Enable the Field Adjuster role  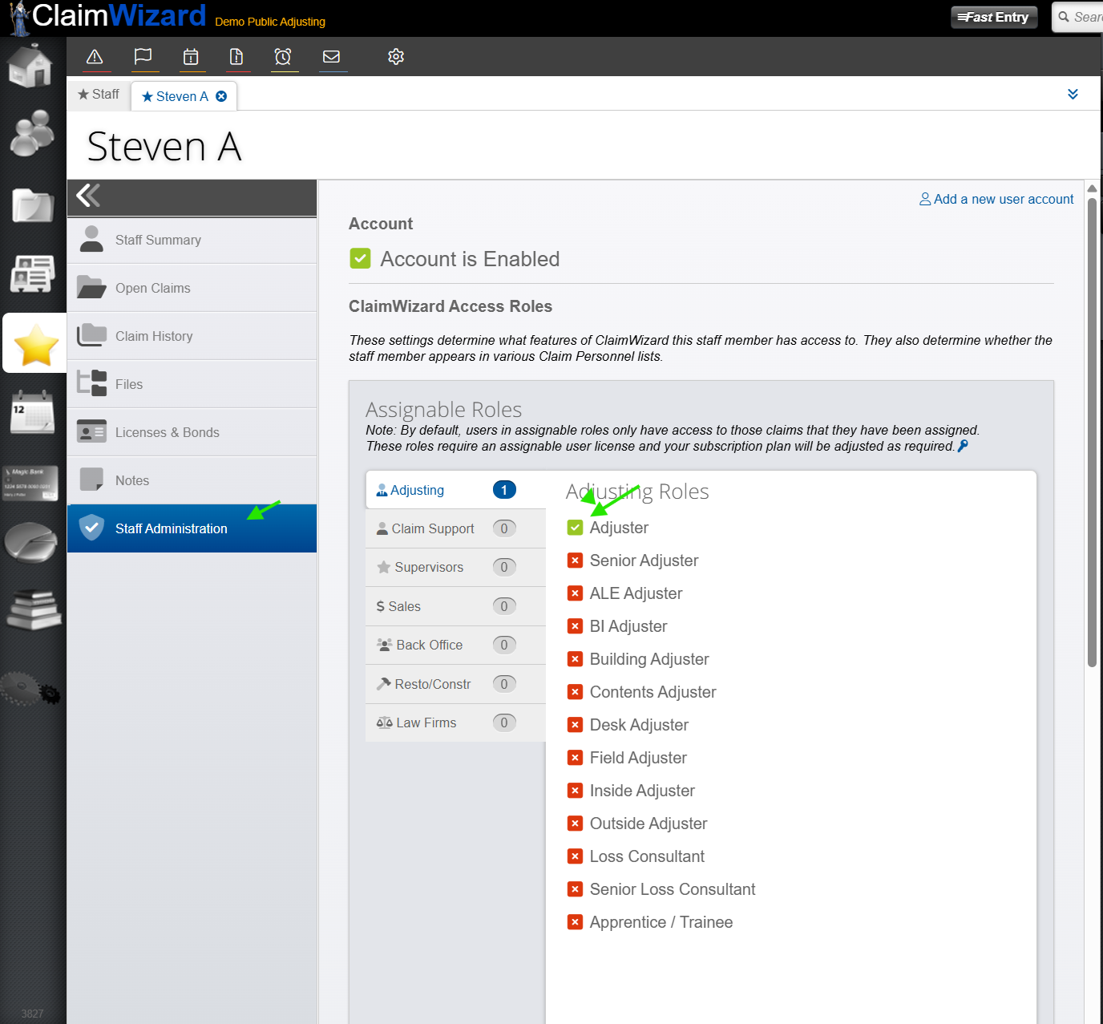click(x=575, y=757)
